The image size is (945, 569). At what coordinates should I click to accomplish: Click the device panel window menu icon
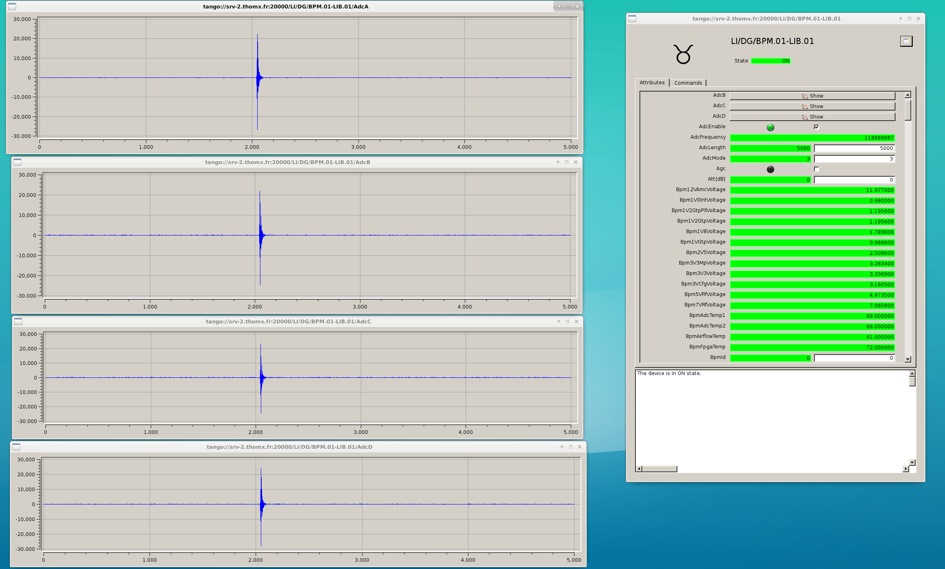pyautogui.click(x=632, y=19)
